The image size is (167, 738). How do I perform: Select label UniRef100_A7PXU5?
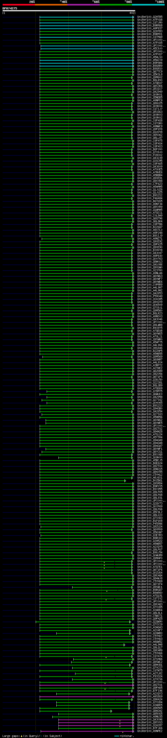pyautogui.click(x=150, y=43)
